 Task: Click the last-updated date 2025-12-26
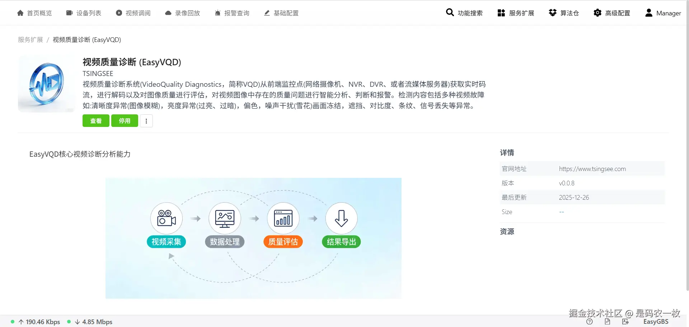click(574, 198)
